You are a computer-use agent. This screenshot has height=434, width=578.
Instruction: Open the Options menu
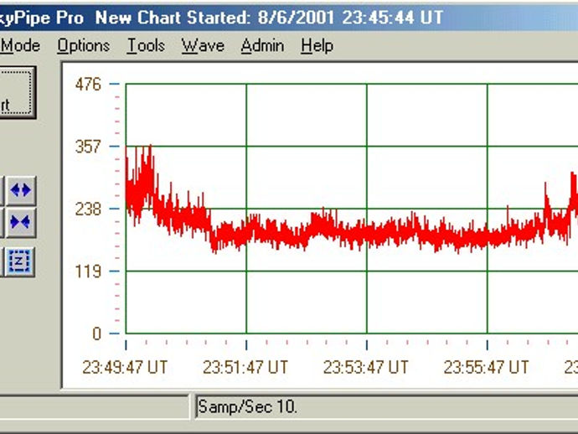[x=84, y=46]
